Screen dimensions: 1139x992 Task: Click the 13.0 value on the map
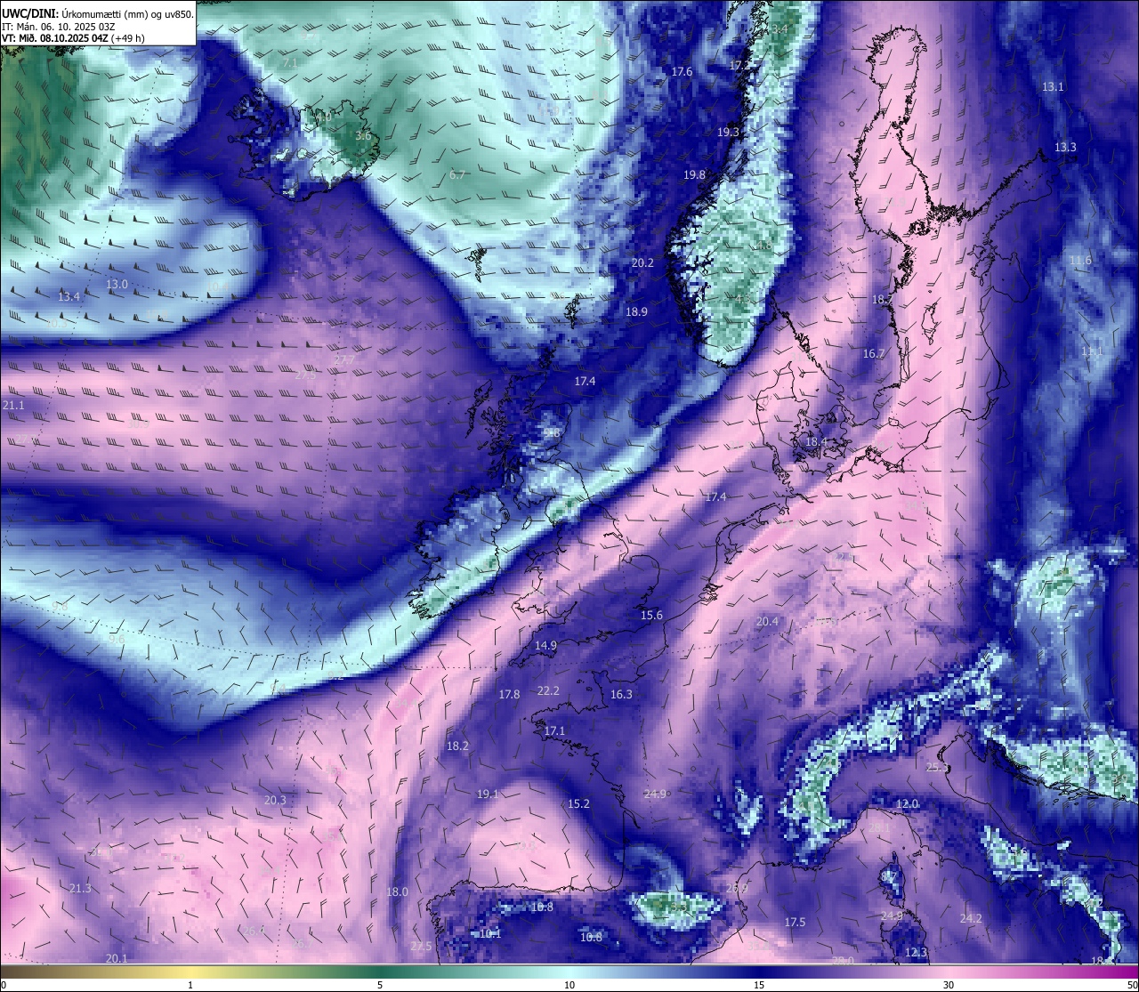tap(117, 284)
